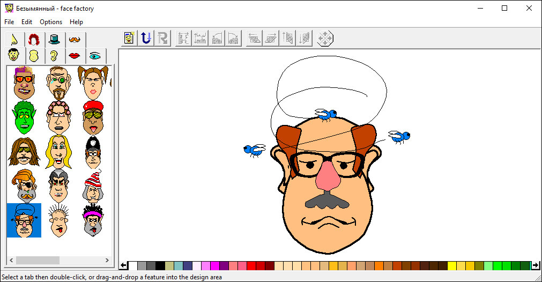The image size is (542, 282).
Task: Select the whole faces tab
Action: [14, 55]
